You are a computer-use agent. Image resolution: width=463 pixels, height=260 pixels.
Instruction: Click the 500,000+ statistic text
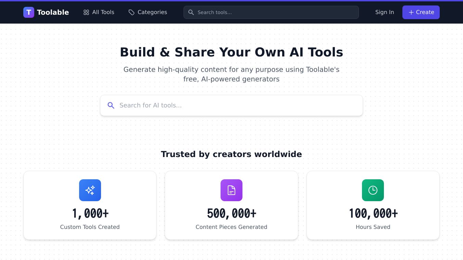[231, 213]
